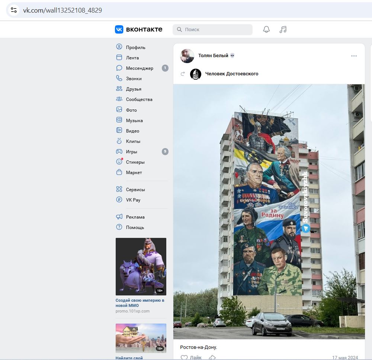The image size is (372, 360).
Task: Click the Музыка icon in sidebar
Action: pos(119,120)
